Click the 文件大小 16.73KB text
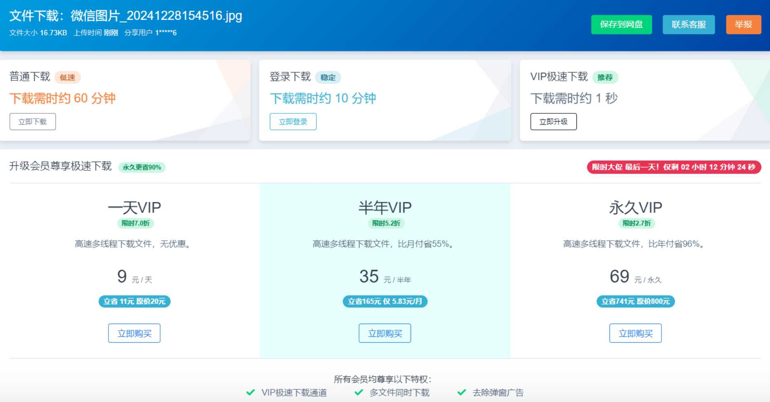The width and height of the screenshot is (770, 402). click(x=38, y=33)
